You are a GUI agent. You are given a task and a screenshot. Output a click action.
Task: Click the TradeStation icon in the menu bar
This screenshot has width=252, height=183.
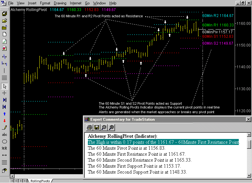point(3,3)
